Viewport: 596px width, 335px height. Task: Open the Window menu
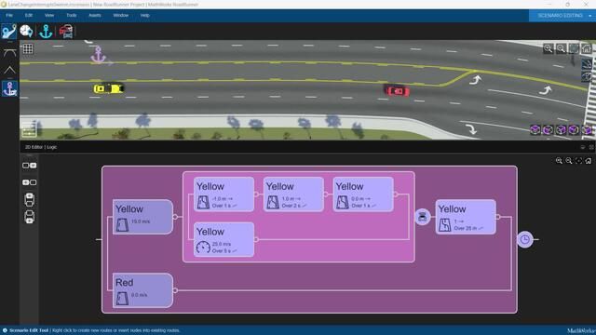pos(121,16)
